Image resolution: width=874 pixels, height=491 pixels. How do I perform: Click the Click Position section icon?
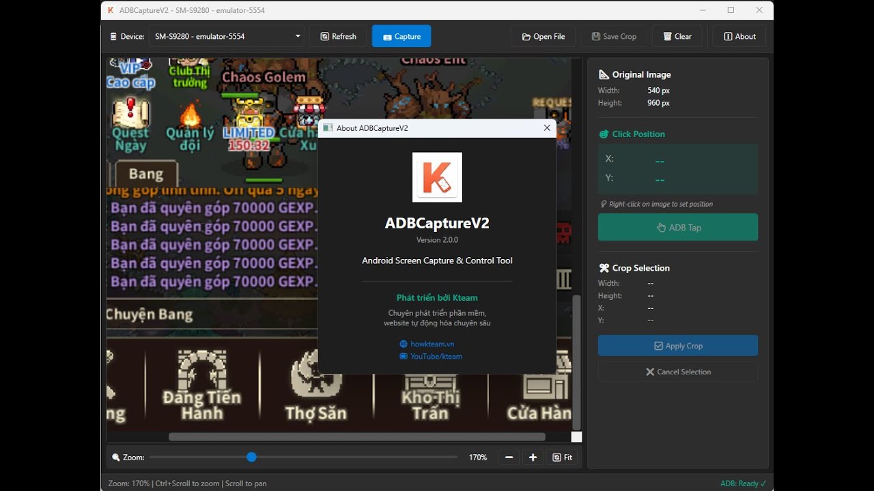(x=604, y=134)
